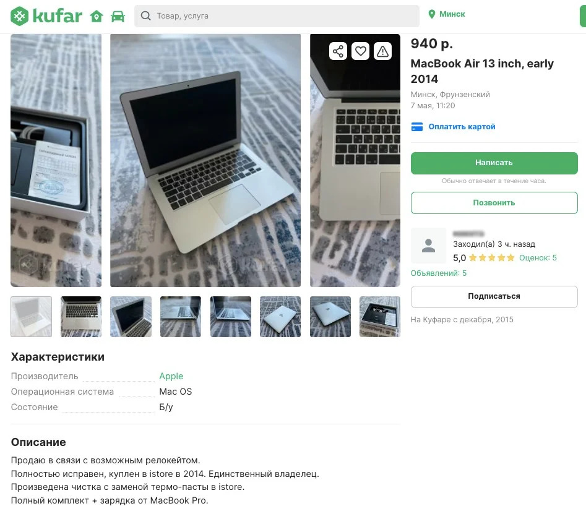The height and width of the screenshot is (506, 586).
Task: Add listing to favorites with heart icon
Action: click(x=360, y=51)
